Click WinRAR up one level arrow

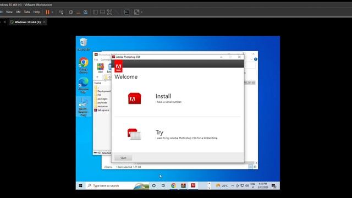[97, 77]
